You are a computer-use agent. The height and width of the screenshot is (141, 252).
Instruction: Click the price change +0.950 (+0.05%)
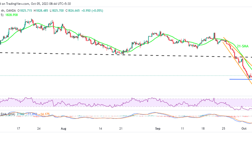click(x=92, y=11)
